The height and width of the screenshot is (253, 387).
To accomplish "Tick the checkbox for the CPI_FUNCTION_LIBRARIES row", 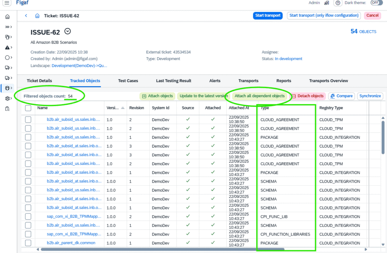I will click(28, 234).
